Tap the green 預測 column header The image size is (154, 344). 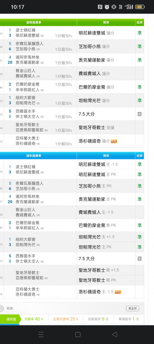(x=106, y=22)
